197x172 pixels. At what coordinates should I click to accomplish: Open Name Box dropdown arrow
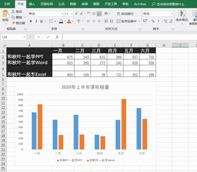coord(24,37)
